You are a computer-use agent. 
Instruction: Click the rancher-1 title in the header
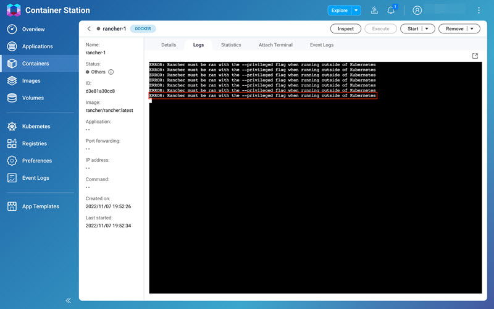click(114, 28)
